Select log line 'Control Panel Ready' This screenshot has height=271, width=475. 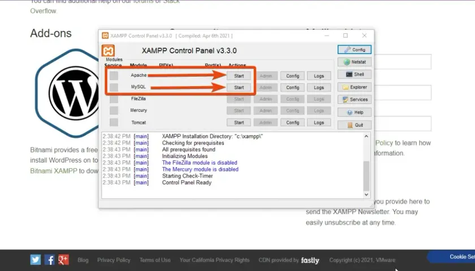187,183
